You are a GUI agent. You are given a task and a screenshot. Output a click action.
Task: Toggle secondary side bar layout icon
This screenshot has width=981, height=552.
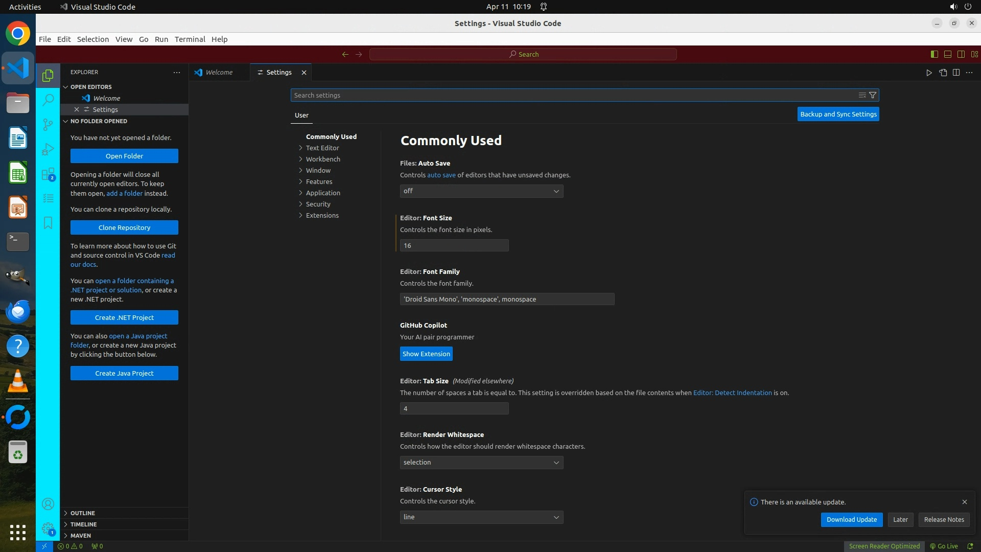pos(961,54)
